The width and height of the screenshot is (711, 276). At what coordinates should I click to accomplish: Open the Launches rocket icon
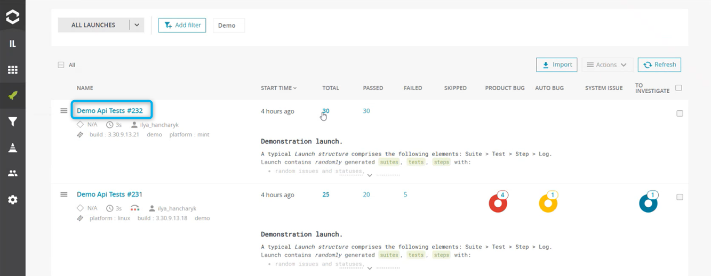(13, 96)
